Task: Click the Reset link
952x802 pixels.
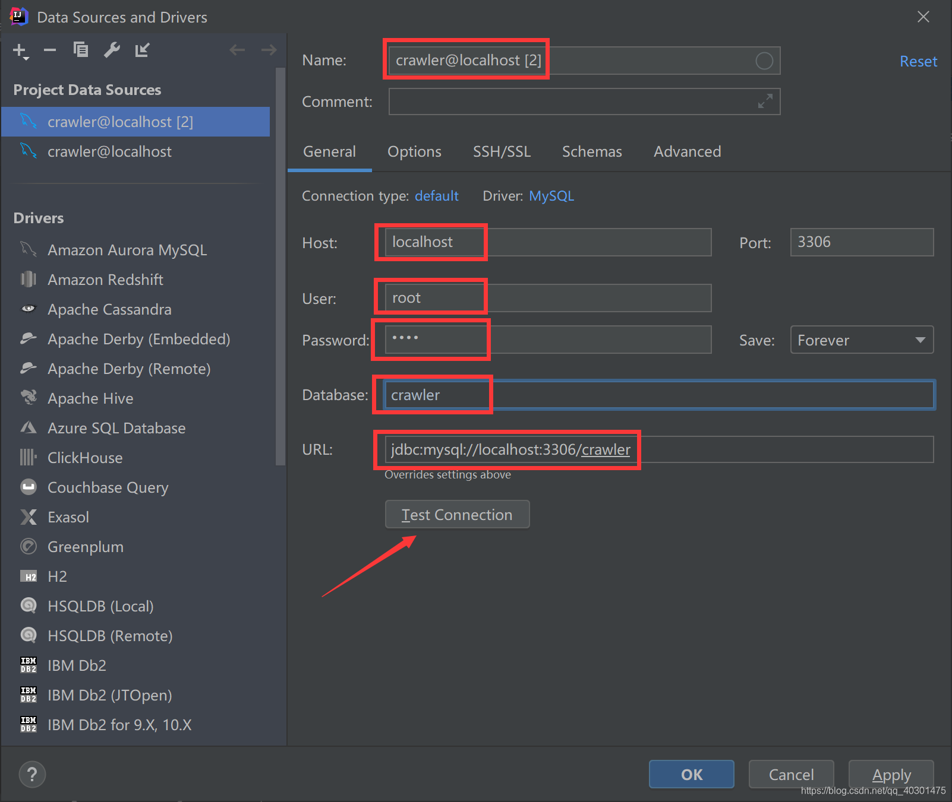Action: (x=918, y=61)
